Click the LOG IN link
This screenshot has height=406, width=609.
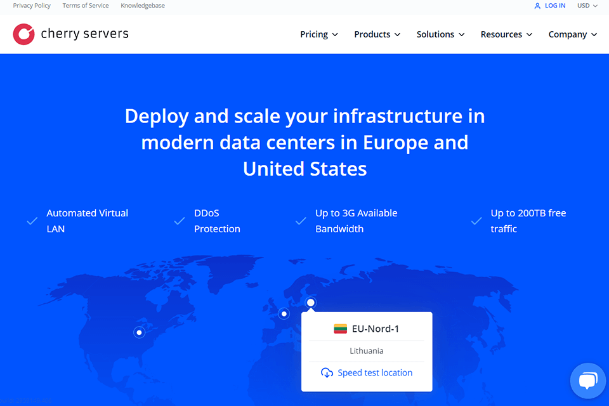click(x=555, y=6)
